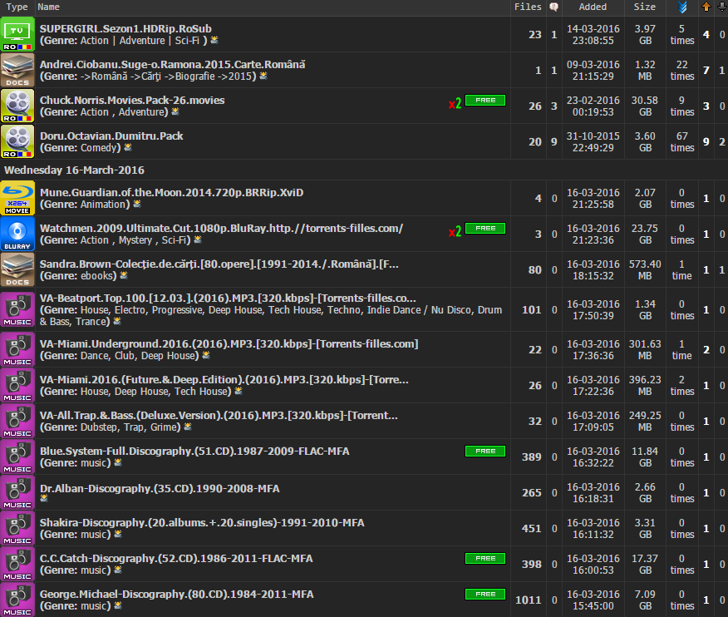Open VA-Miami.2016.(Future.&.Deep.Edition) torrent
Image resolution: width=728 pixels, height=617 pixels.
(x=224, y=380)
